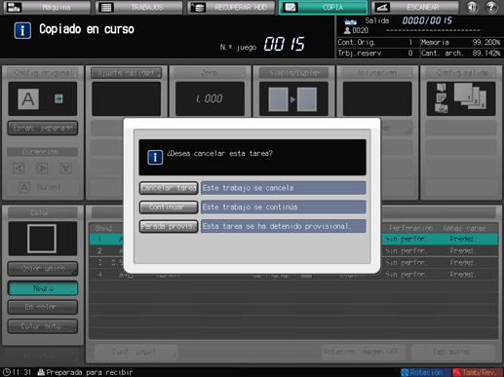
Task: Click Escan. separado button
Action: 43,128
